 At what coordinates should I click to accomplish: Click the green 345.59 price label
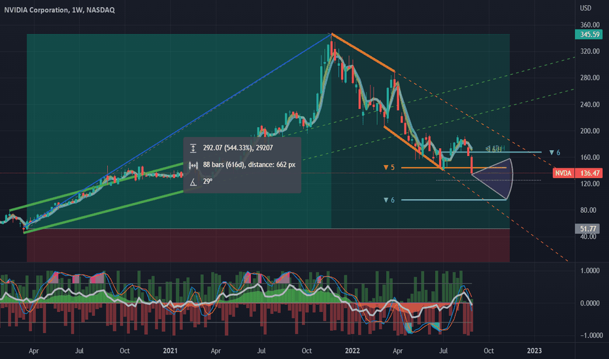tap(589, 35)
